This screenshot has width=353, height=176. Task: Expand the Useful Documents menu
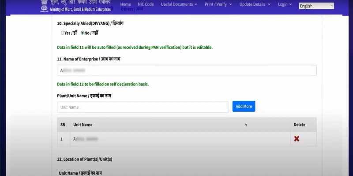[x=179, y=4]
